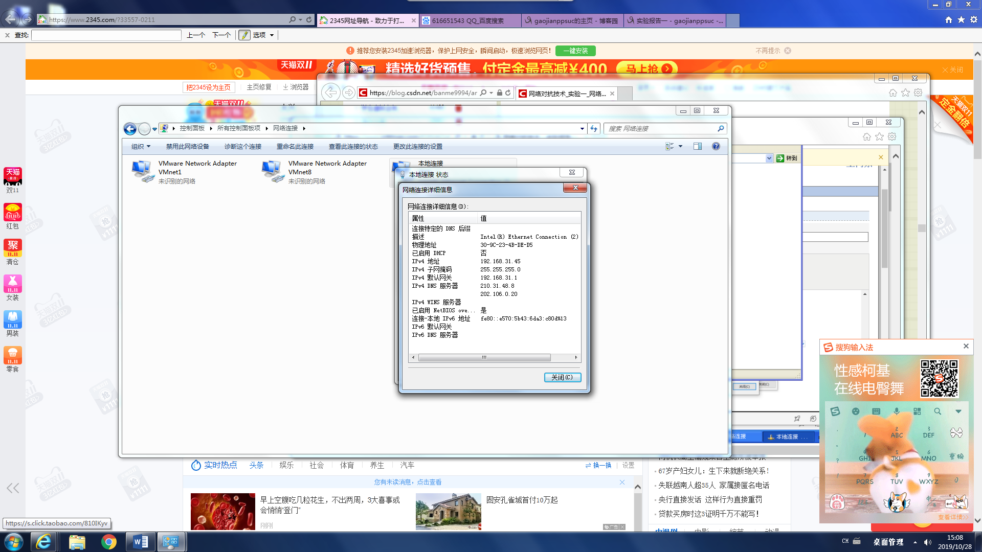Expand the 选项 dropdown in find bar

[x=272, y=35]
